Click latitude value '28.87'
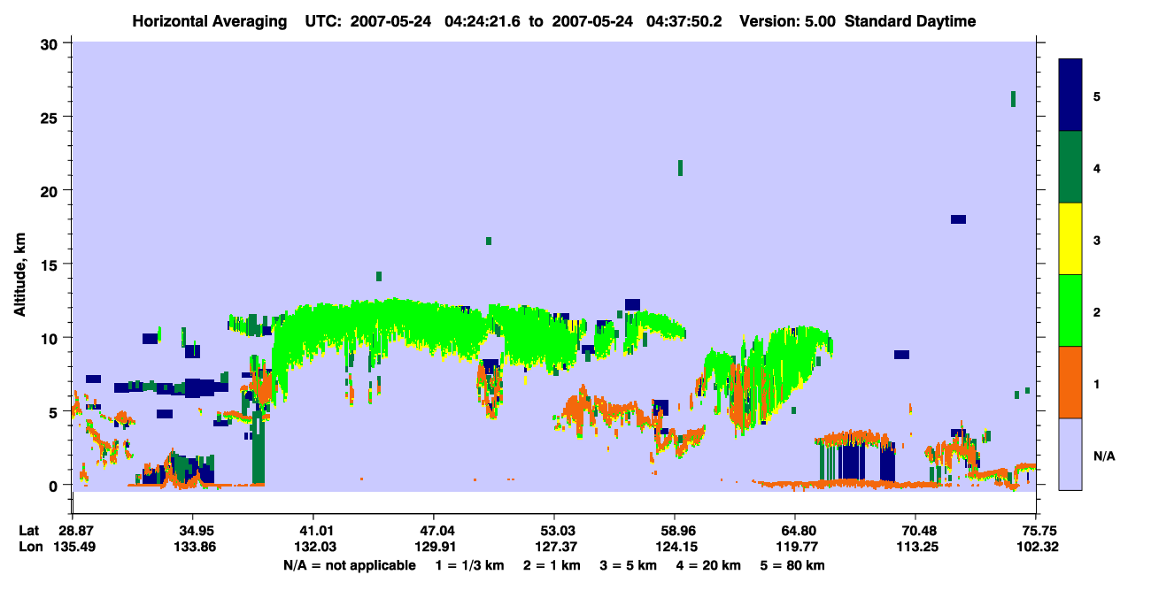1151x590 pixels. pyautogui.click(x=75, y=531)
